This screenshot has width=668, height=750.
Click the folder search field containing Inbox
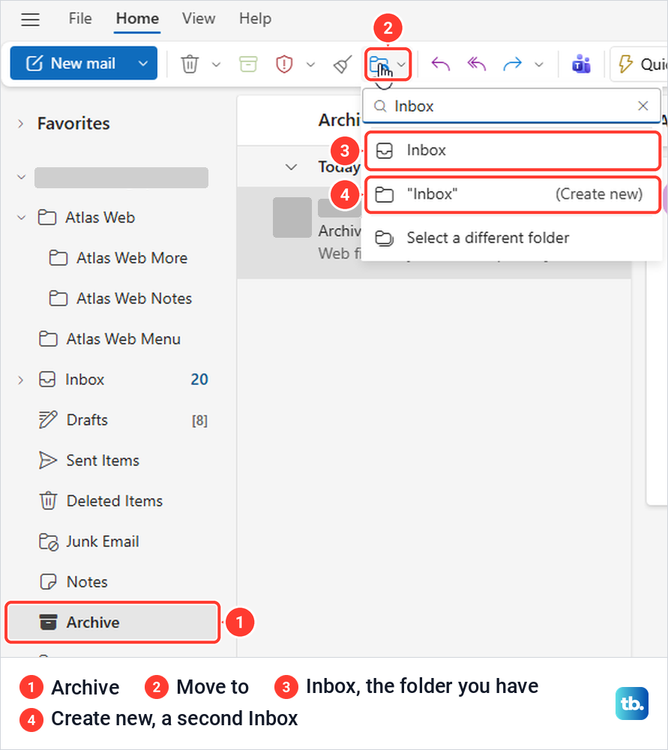(x=511, y=106)
